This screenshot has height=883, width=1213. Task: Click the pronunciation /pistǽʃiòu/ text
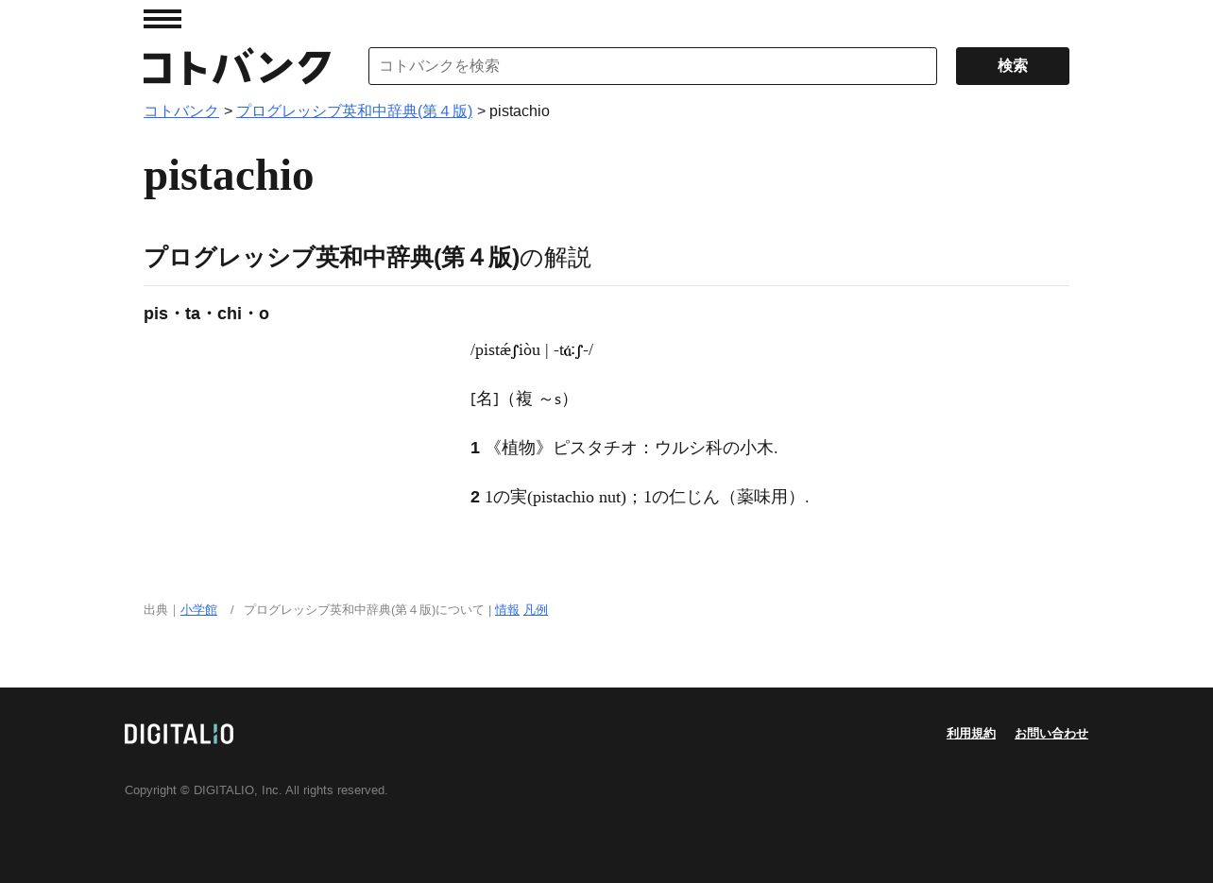(x=532, y=350)
